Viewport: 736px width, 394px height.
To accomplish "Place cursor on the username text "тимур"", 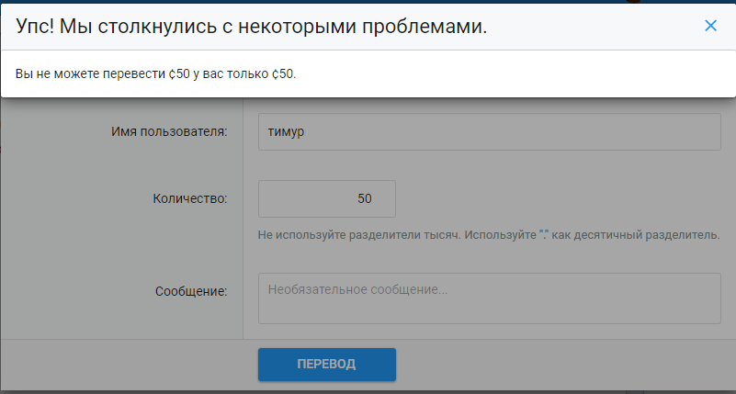I will point(286,132).
